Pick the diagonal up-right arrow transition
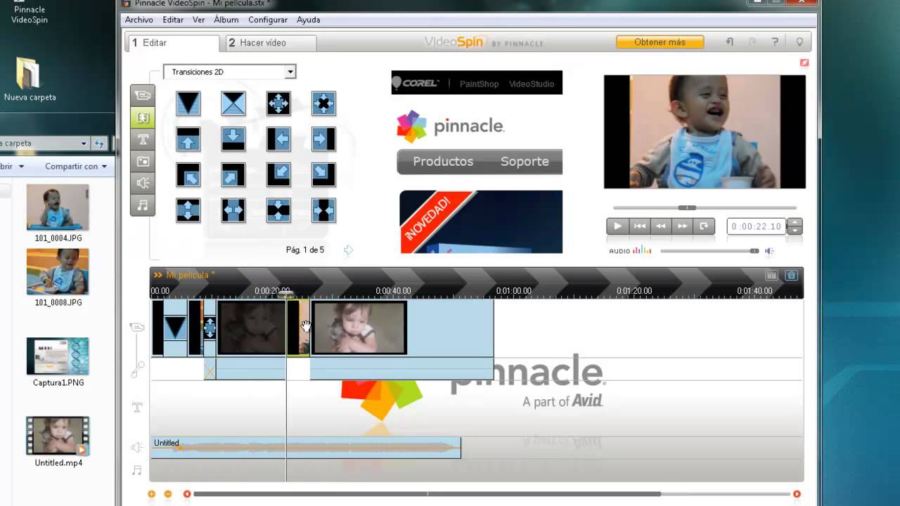 [233, 174]
